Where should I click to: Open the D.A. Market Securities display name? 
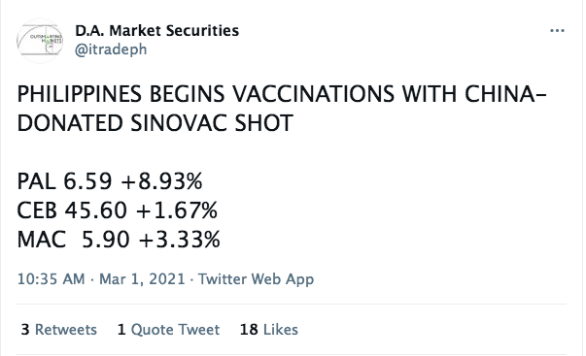point(157,31)
